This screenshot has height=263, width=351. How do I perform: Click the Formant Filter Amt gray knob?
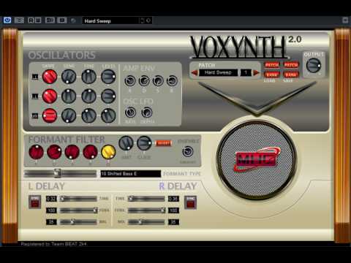click(126, 143)
